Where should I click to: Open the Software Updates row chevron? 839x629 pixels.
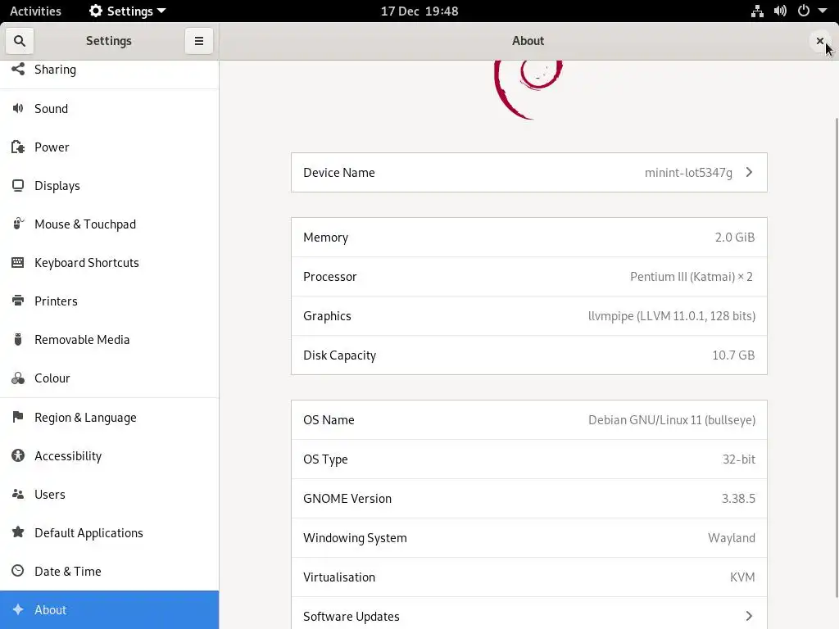coord(749,616)
